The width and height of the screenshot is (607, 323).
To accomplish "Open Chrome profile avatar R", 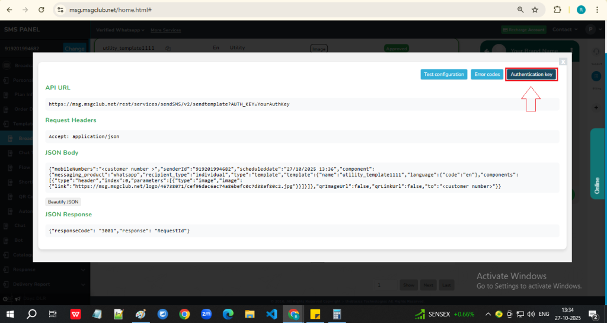I will [x=581, y=10].
